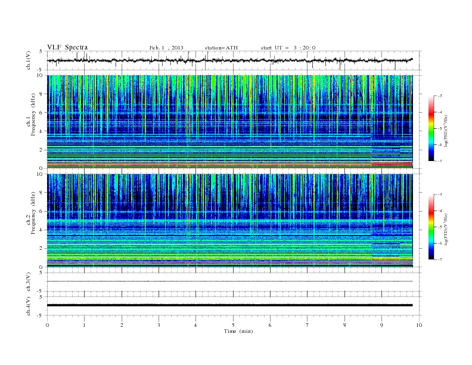
Task: Click the "ch.4(V)" axis label
Action: [x=28, y=306]
